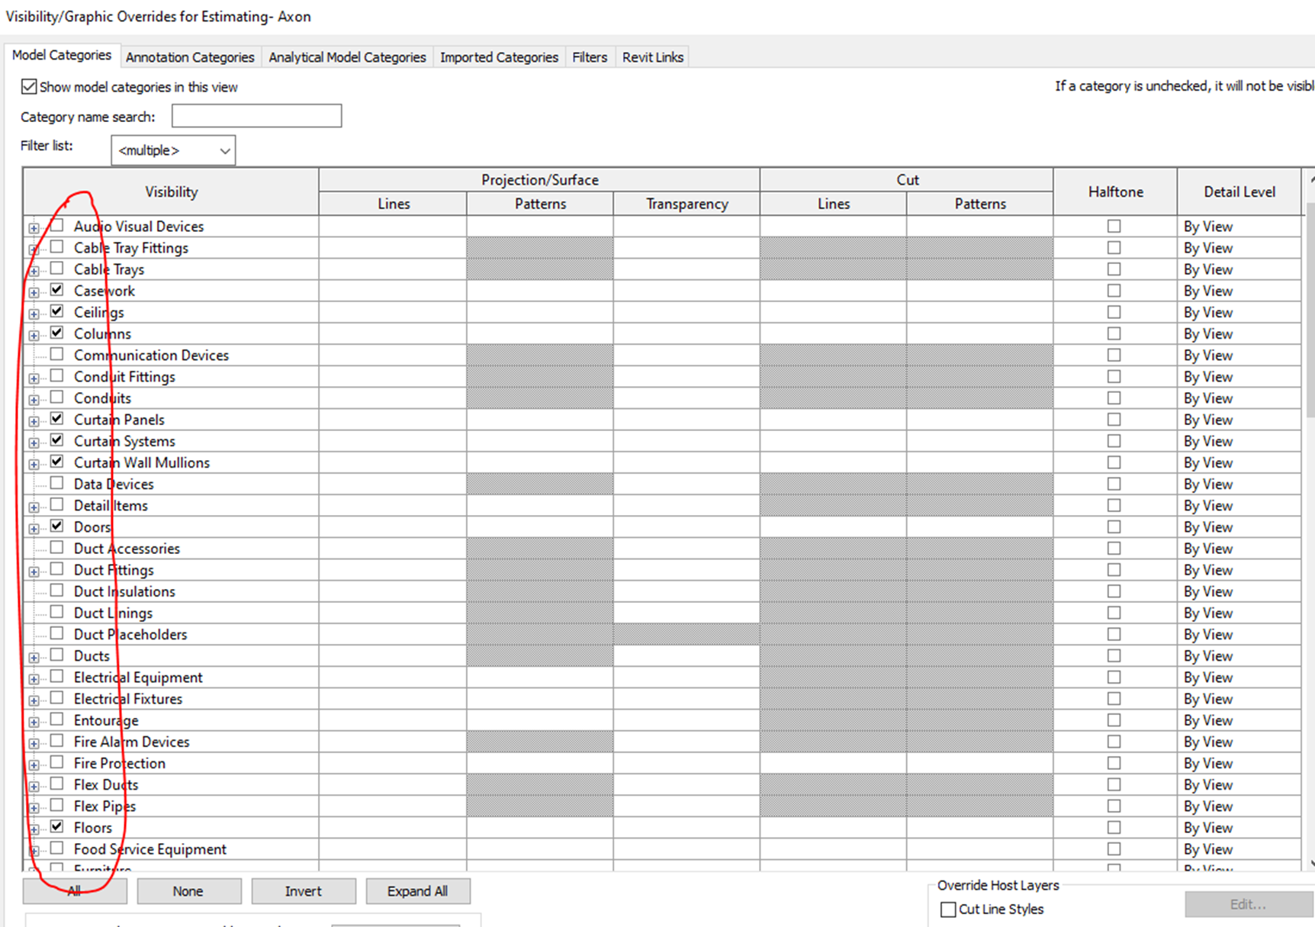Screen dimensions: 1315x927
Task: Click the Cut Lines cell for Columns
Action: click(833, 334)
